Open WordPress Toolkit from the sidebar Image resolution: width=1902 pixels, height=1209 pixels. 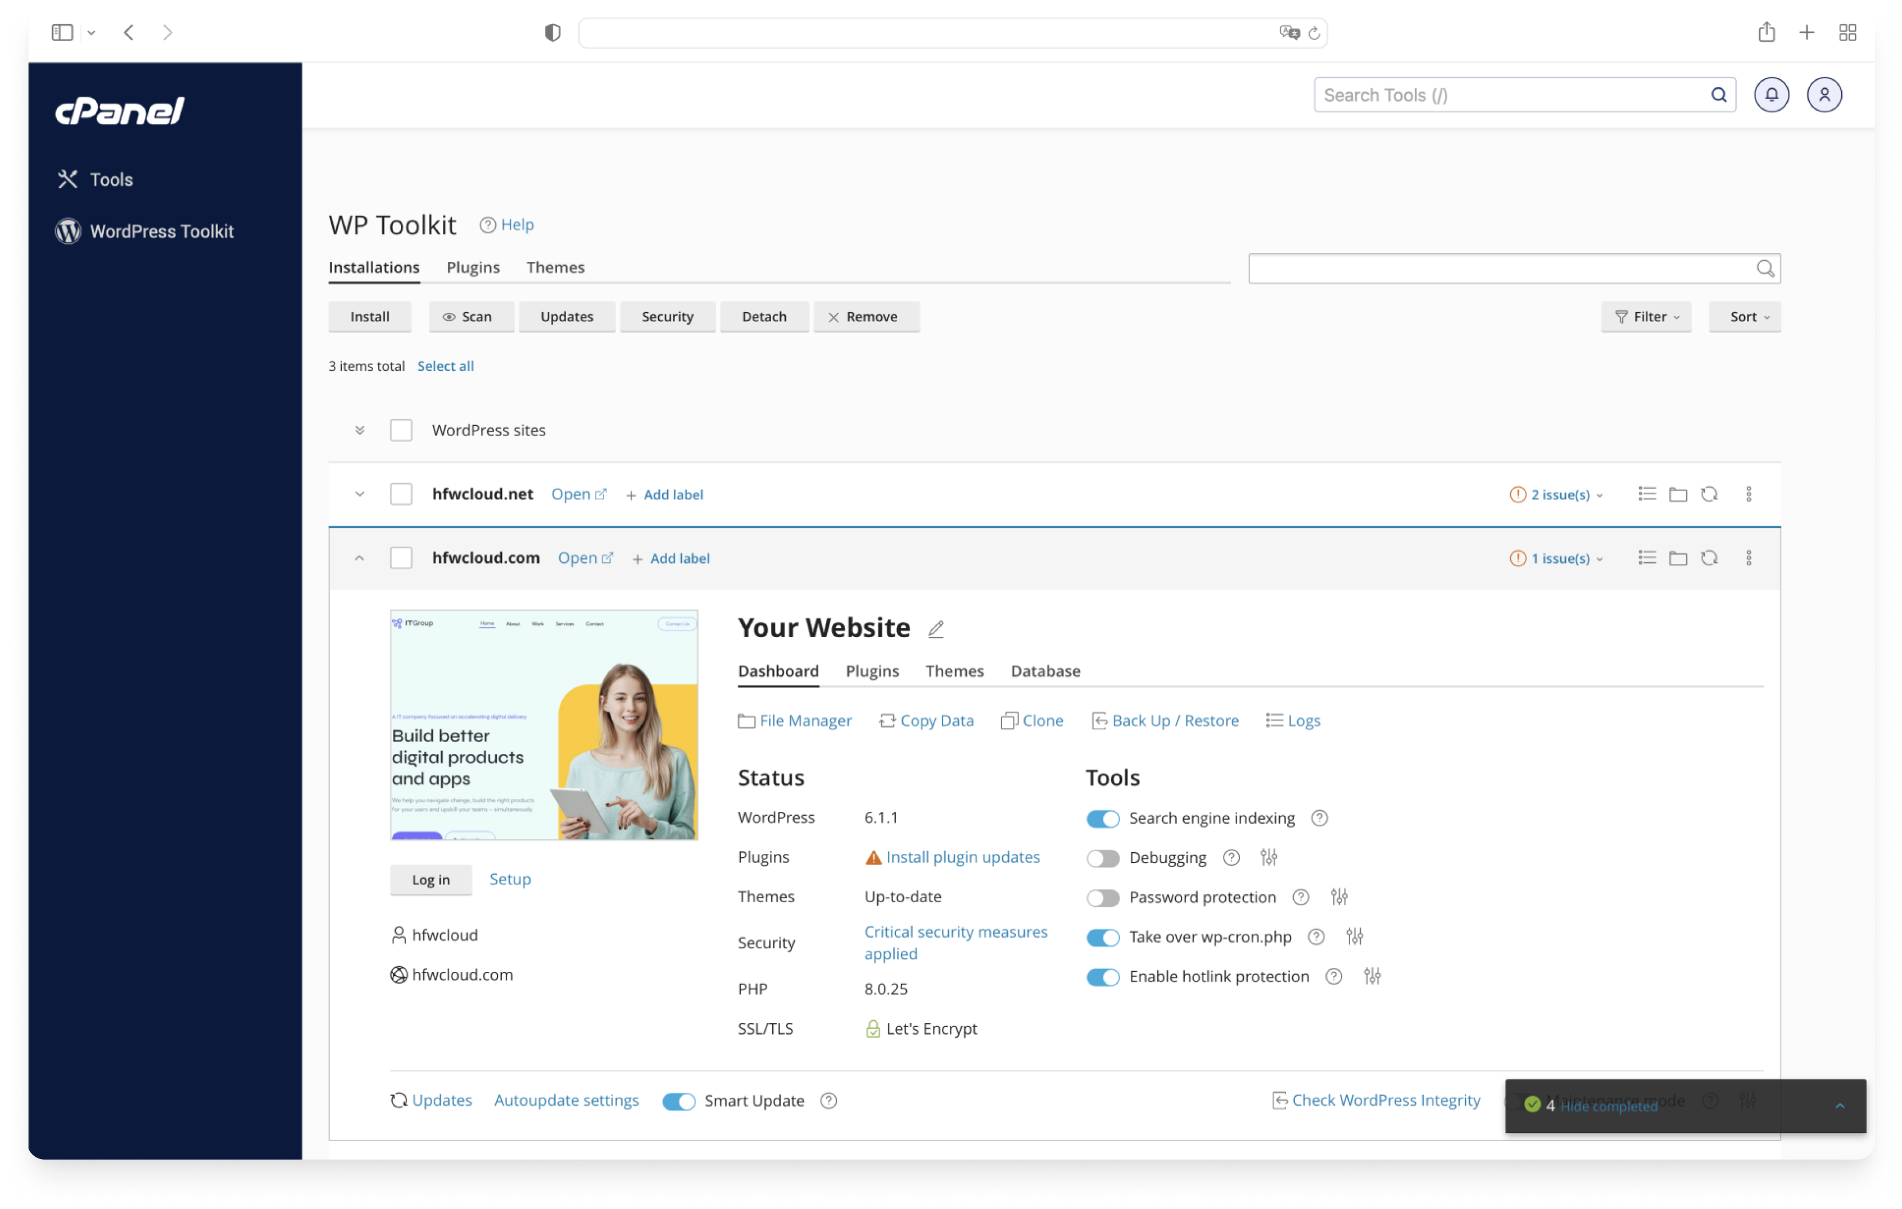(161, 230)
